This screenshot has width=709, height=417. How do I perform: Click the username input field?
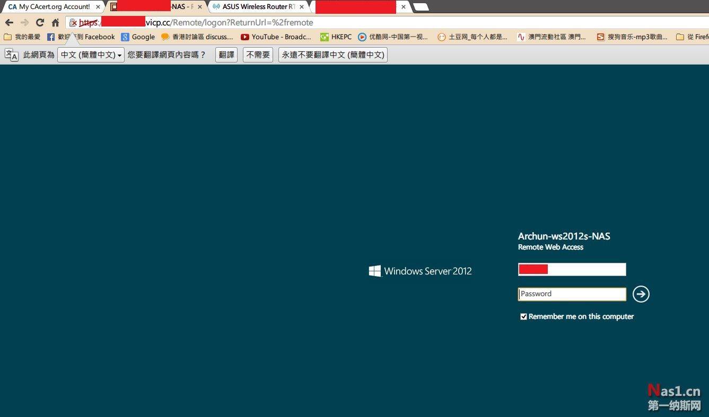point(572,269)
